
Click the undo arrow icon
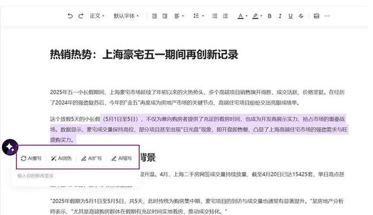(x=70, y=16)
